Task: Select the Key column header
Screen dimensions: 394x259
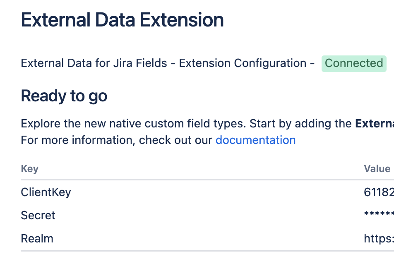Action: tap(29, 168)
